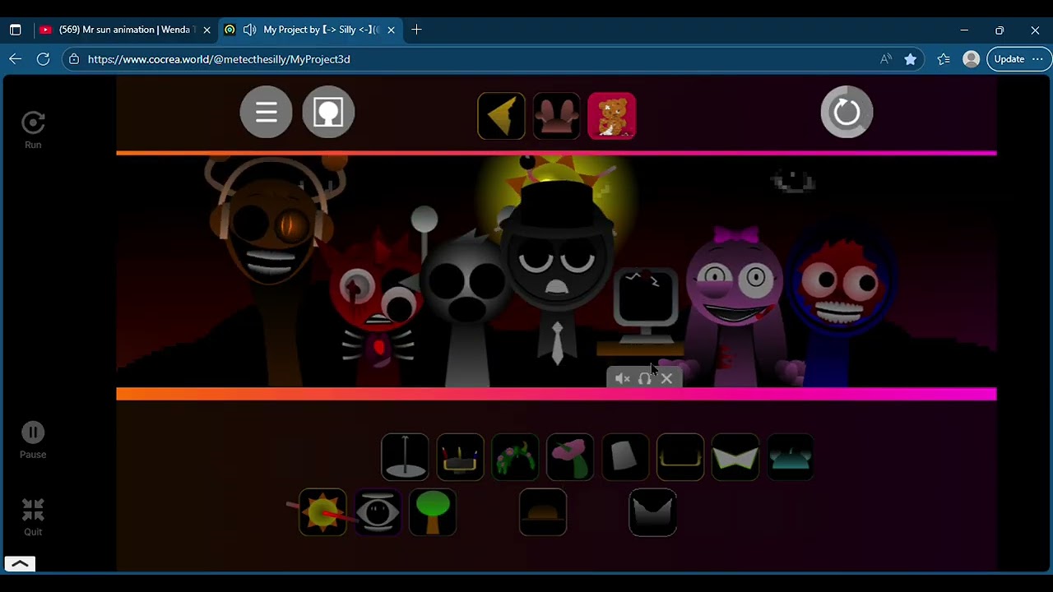Click the Run button in the sidebar

click(x=33, y=131)
